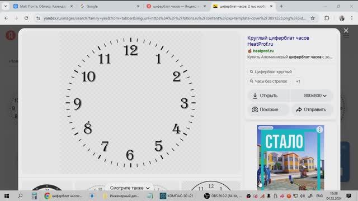
Task: Show more tags with +1 chip
Action: coord(298,82)
